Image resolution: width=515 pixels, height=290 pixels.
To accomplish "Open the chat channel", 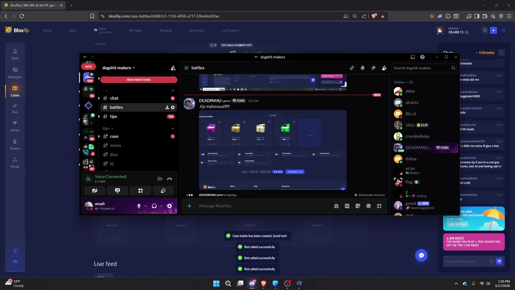I will coord(139,98).
